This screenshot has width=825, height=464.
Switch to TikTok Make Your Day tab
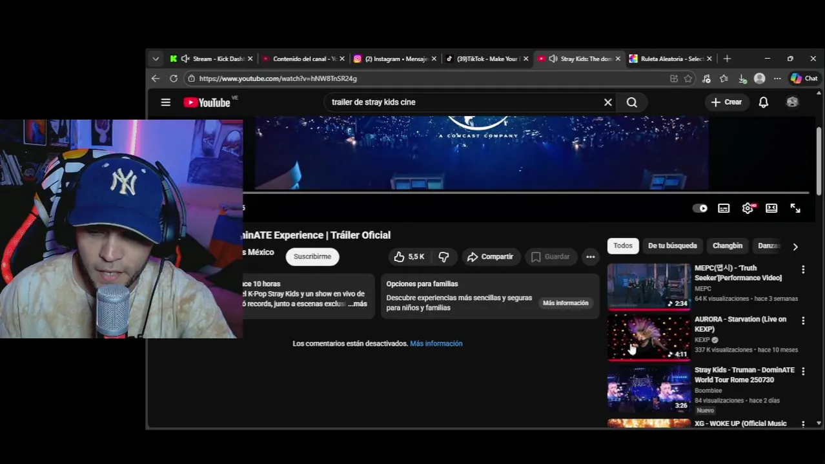[487, 59]
